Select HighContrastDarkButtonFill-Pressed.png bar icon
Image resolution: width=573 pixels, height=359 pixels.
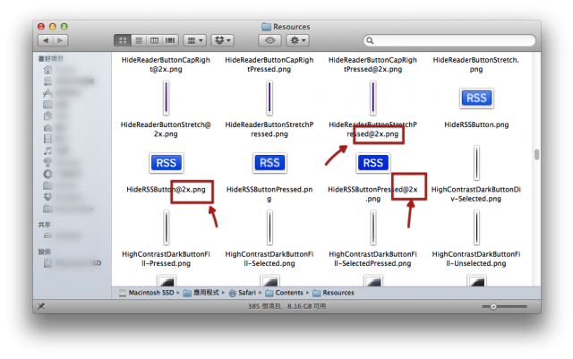click(x=167, y=227)
